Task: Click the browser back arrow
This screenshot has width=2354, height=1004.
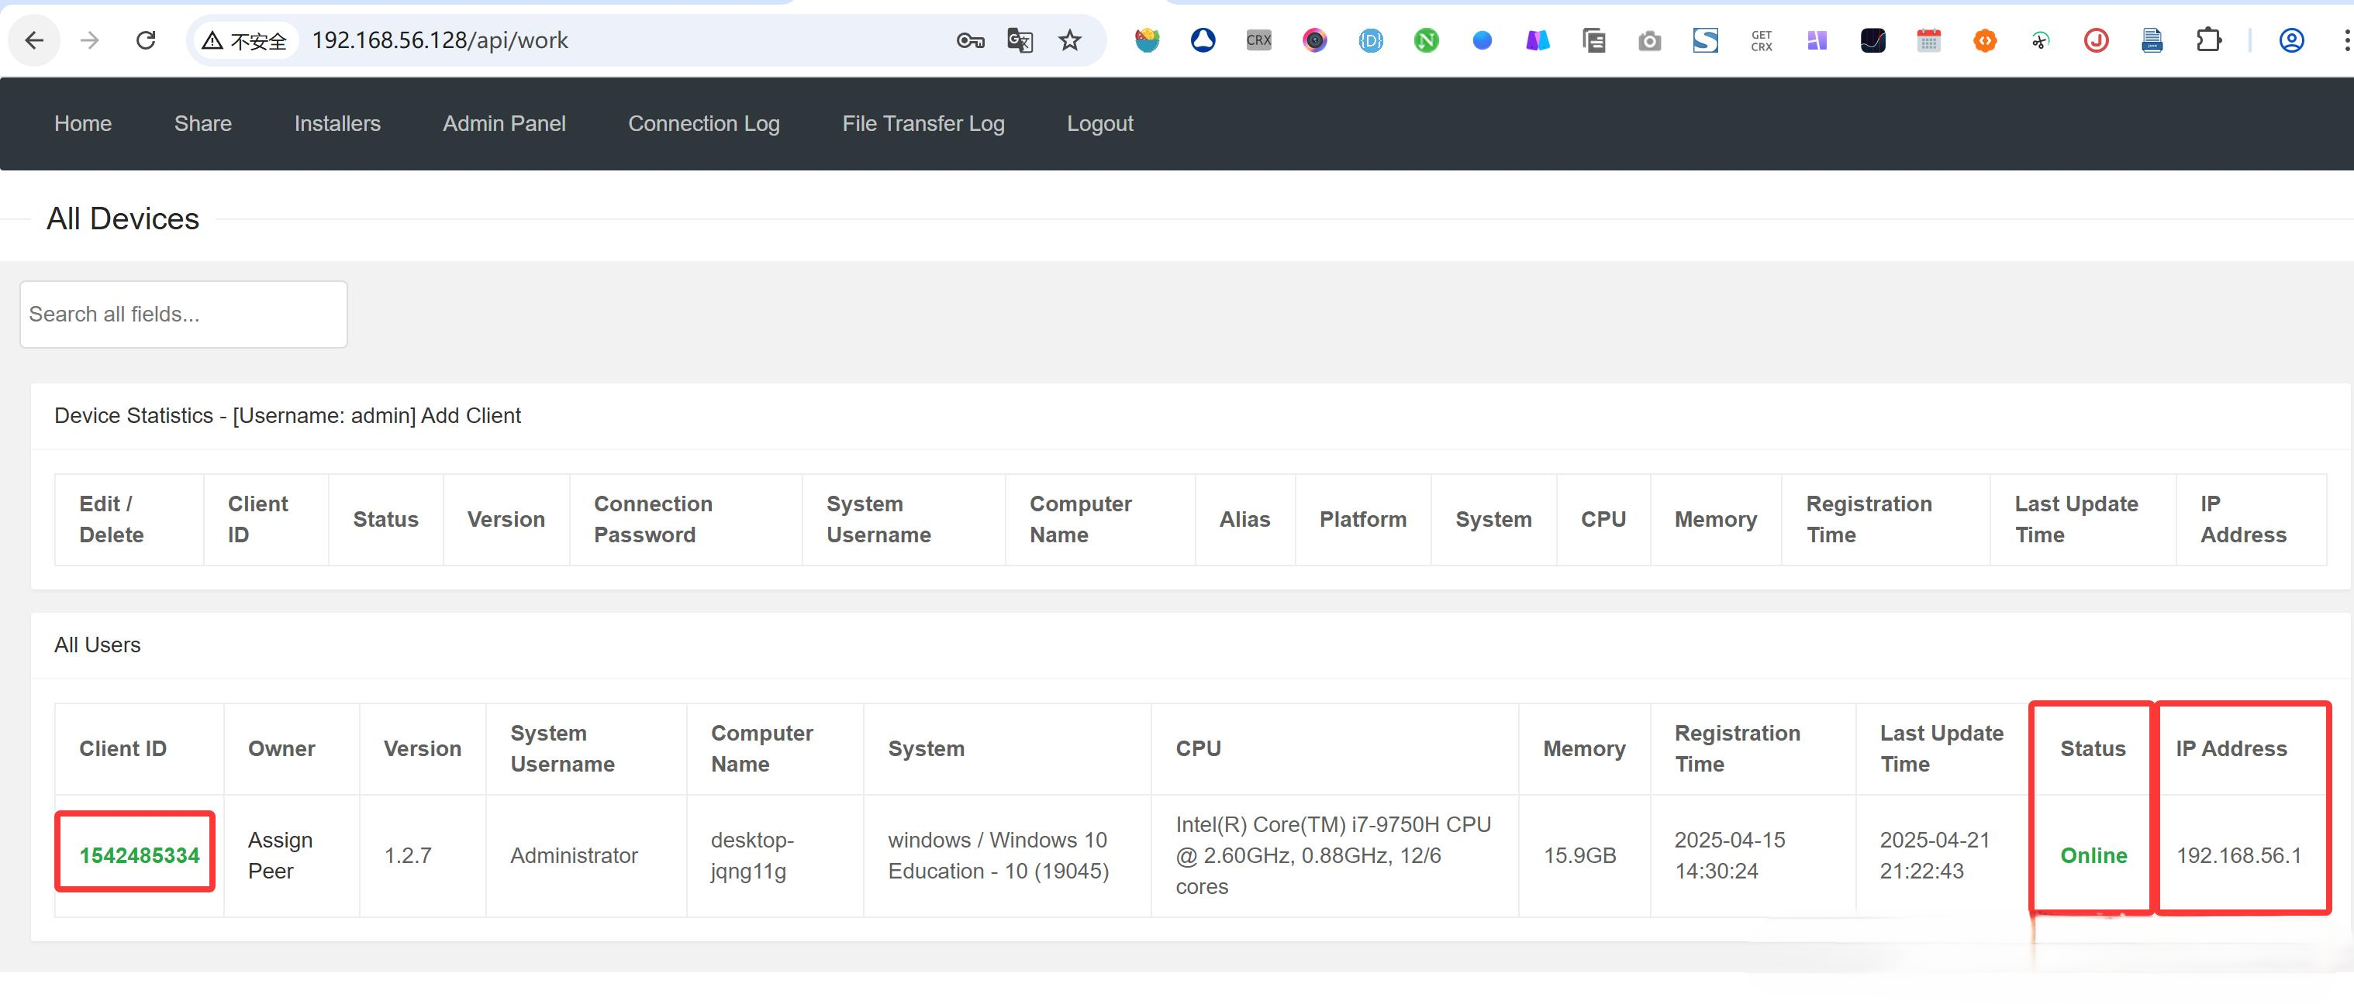Action: [x=34, y=40]
